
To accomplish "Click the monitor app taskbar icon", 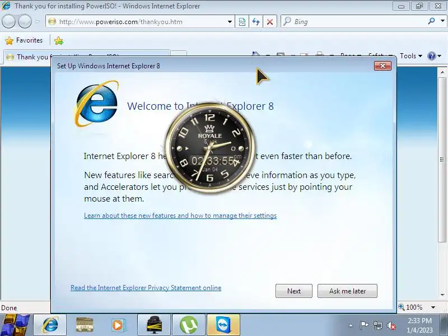I will pos(154,325).
